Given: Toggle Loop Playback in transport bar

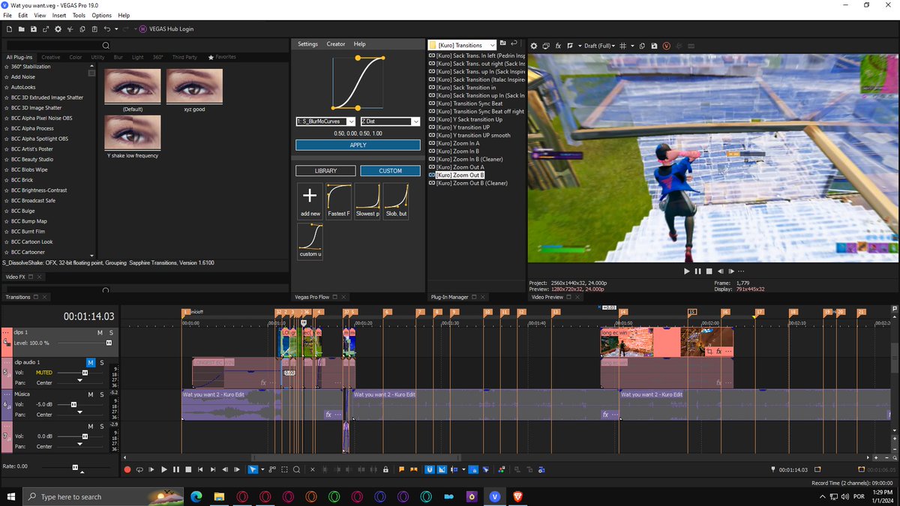Looking at the screenshot, I should [139, 469].
